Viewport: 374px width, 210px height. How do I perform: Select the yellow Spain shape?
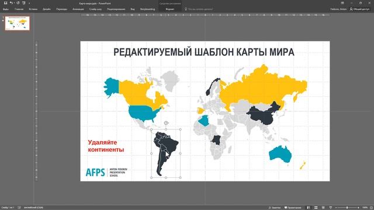200,111
